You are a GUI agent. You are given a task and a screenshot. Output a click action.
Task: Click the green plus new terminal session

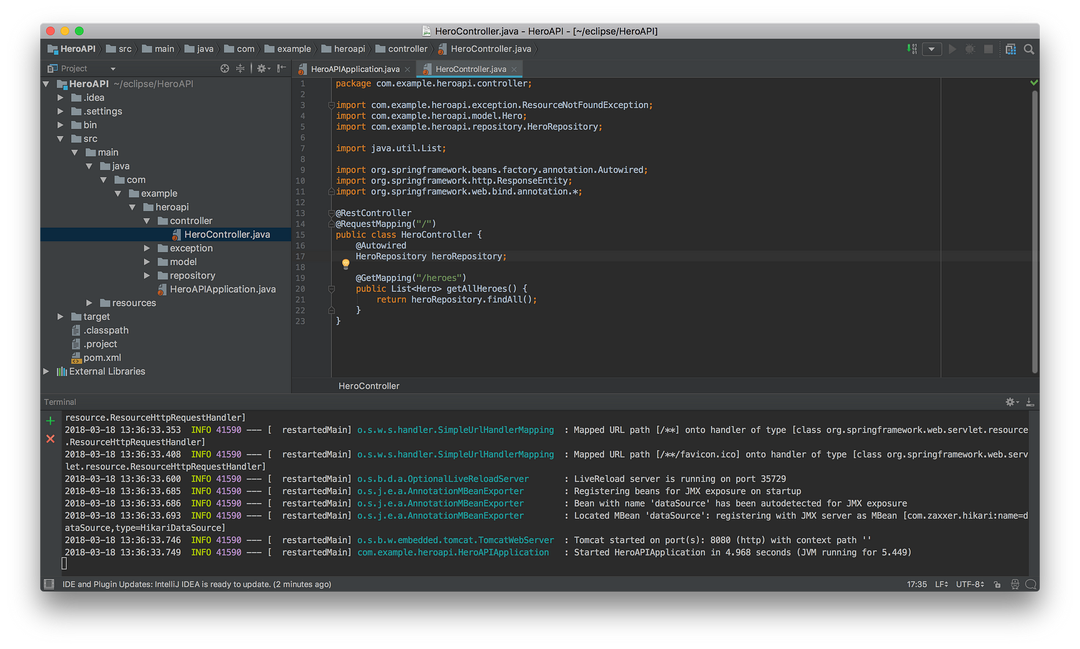tap(50, 421)
